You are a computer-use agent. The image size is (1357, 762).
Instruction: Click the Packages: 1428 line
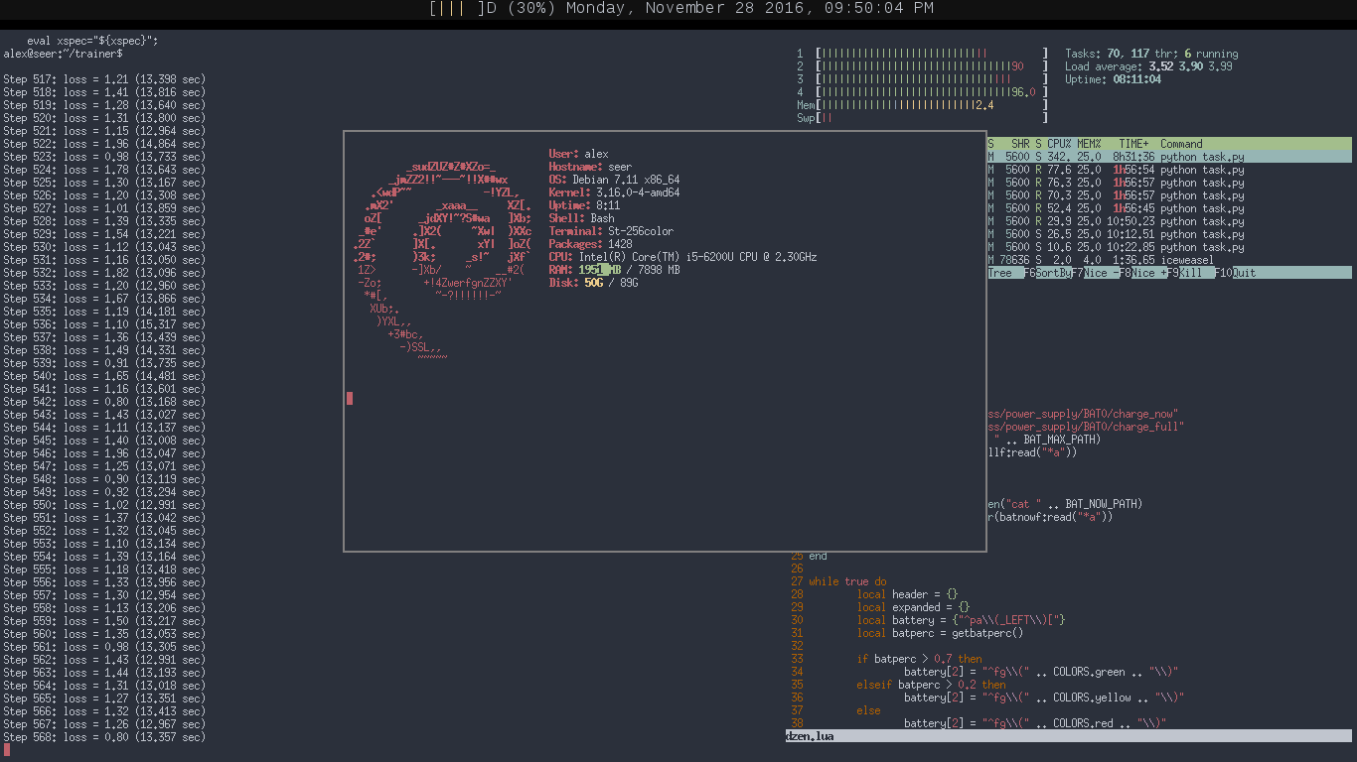(x=591, y=244)
